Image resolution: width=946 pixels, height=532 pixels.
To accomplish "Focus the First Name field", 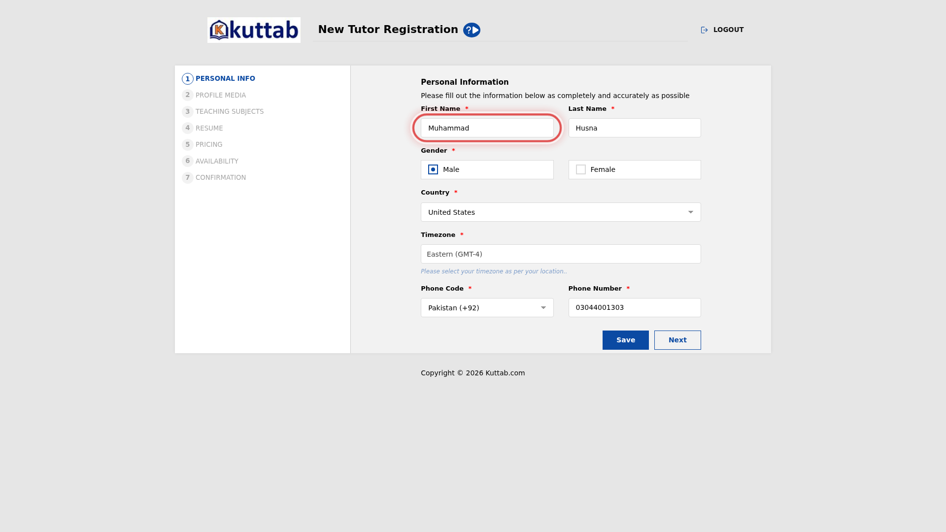I will (487, 128).
